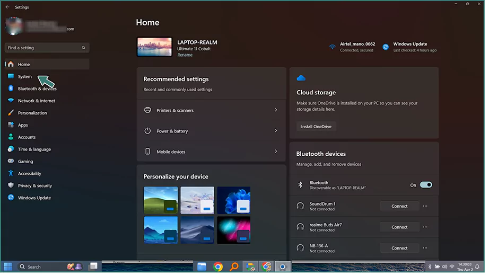Go back using the Settings back arrow
The width and height of the screenshot is (489, 275).
tap(7, 7)
